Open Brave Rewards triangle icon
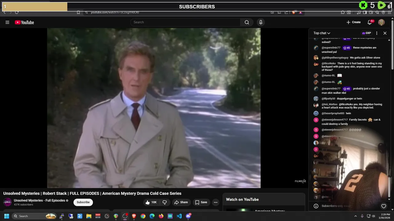Viewport: 394px width, 221px height. click(x=300, y=12)
